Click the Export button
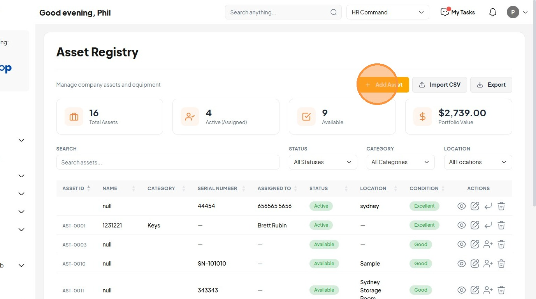 tap(491, 85)
